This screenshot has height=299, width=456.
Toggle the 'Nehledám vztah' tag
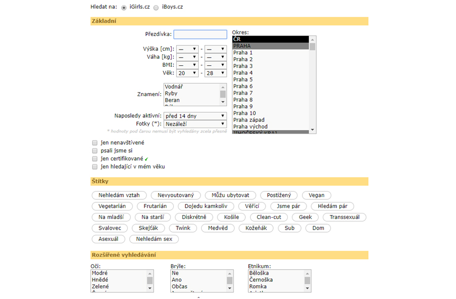click(119, 195)
